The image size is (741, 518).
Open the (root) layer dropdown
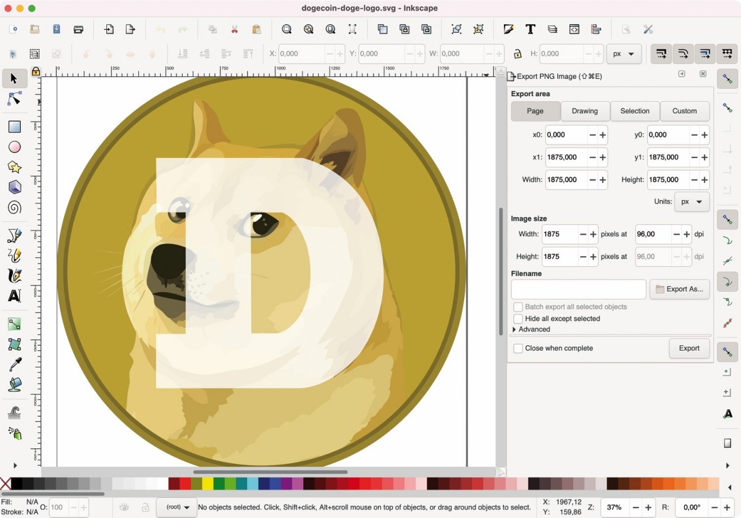click(177, 508)
